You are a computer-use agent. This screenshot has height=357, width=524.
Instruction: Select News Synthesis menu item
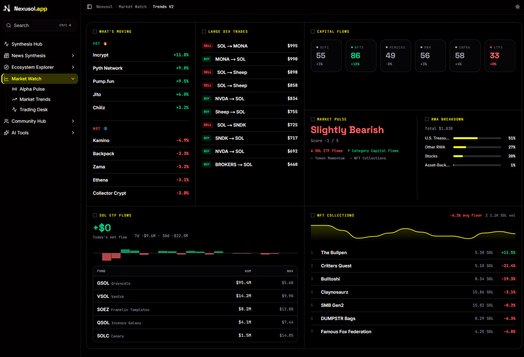pyautogui.click(x=40, y=56)
